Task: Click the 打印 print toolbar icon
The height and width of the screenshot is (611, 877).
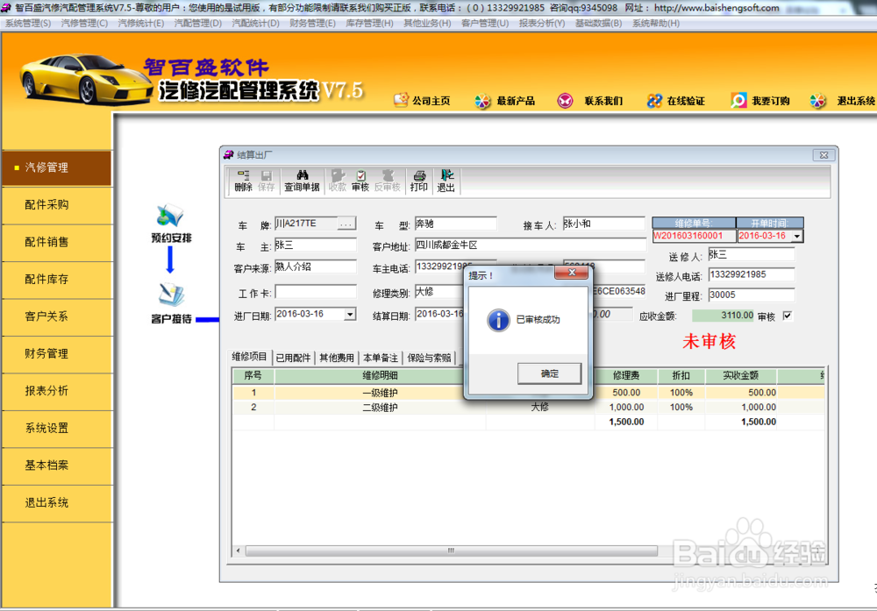Action: click(x=419, y=181)
